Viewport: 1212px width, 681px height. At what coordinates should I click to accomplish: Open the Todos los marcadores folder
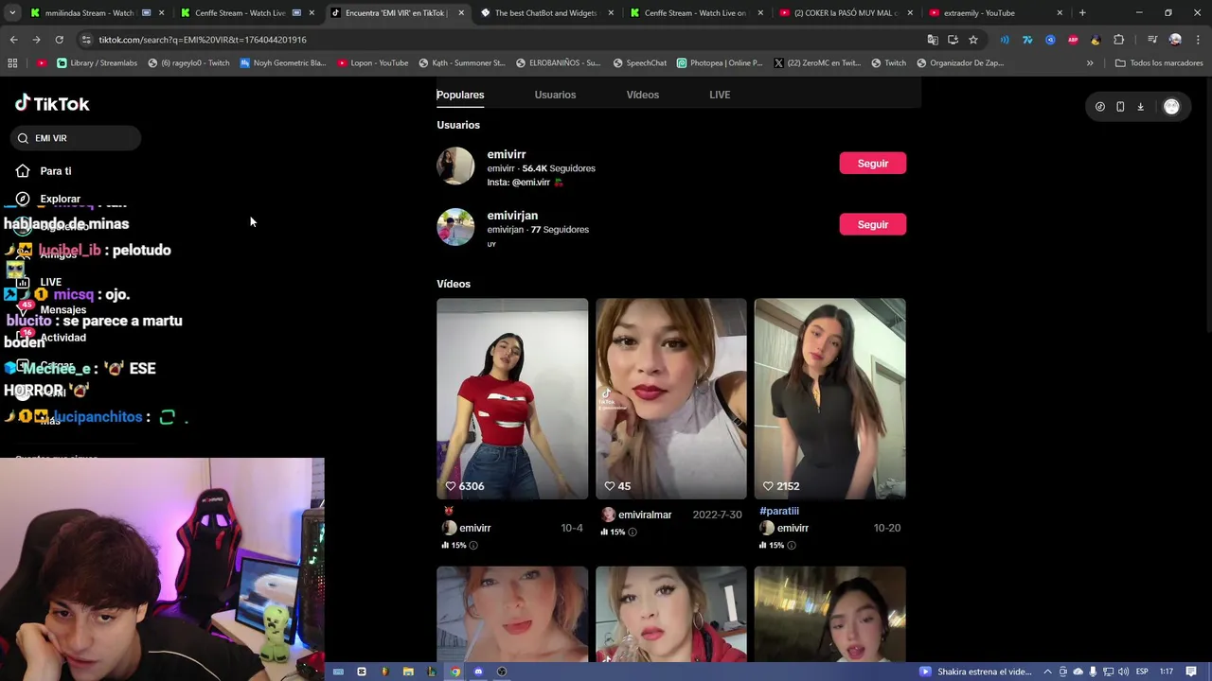coord(1159,63)
